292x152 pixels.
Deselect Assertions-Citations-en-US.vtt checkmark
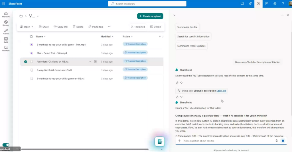[x=25, y=62]
